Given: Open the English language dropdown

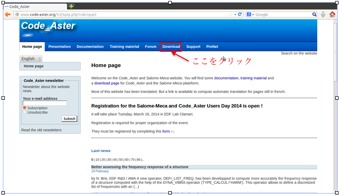Looking at the screenshot, I should click(31, 59).
